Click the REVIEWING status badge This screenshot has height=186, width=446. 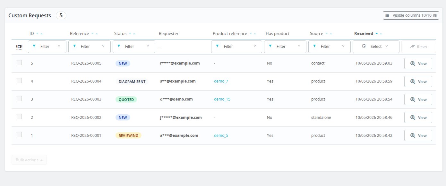point(128,136)
